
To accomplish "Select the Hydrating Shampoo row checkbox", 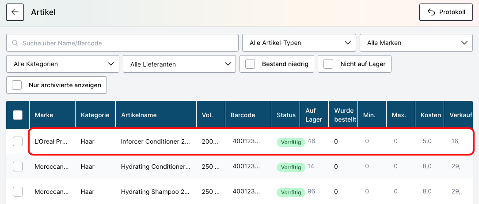I will tap(18, 192).
